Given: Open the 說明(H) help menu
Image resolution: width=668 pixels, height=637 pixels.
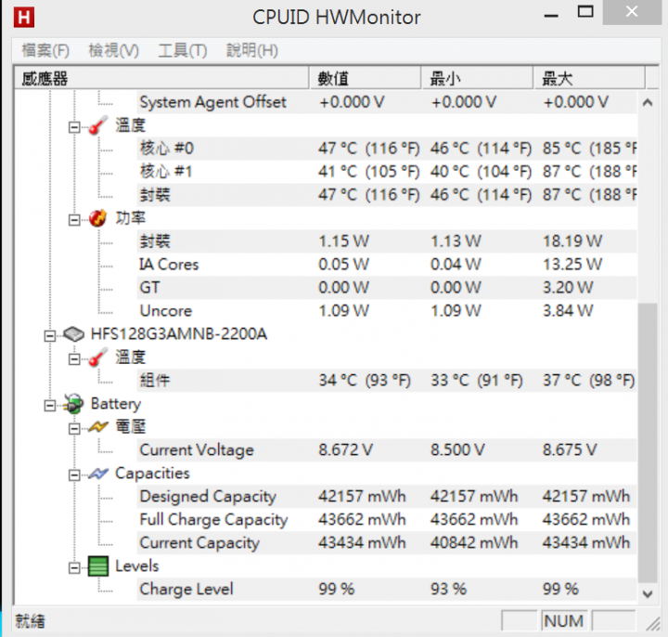Looking at the screenshot, I should (251, 50).
